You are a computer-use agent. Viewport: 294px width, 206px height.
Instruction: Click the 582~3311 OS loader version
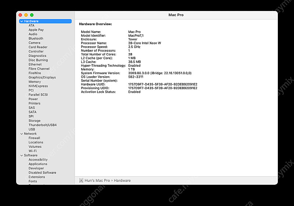coord(136,77)
